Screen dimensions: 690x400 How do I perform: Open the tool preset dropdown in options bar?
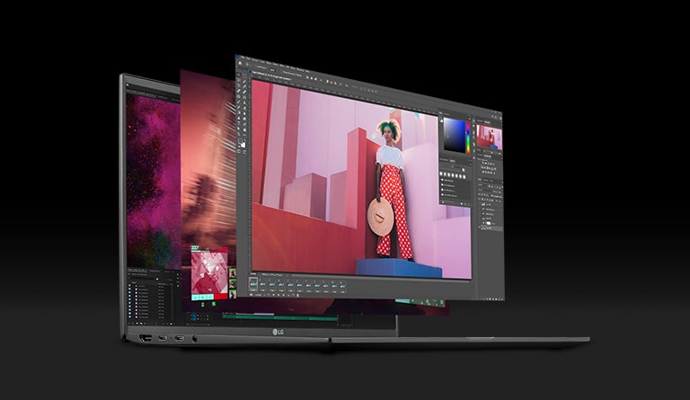coord(244,66)
